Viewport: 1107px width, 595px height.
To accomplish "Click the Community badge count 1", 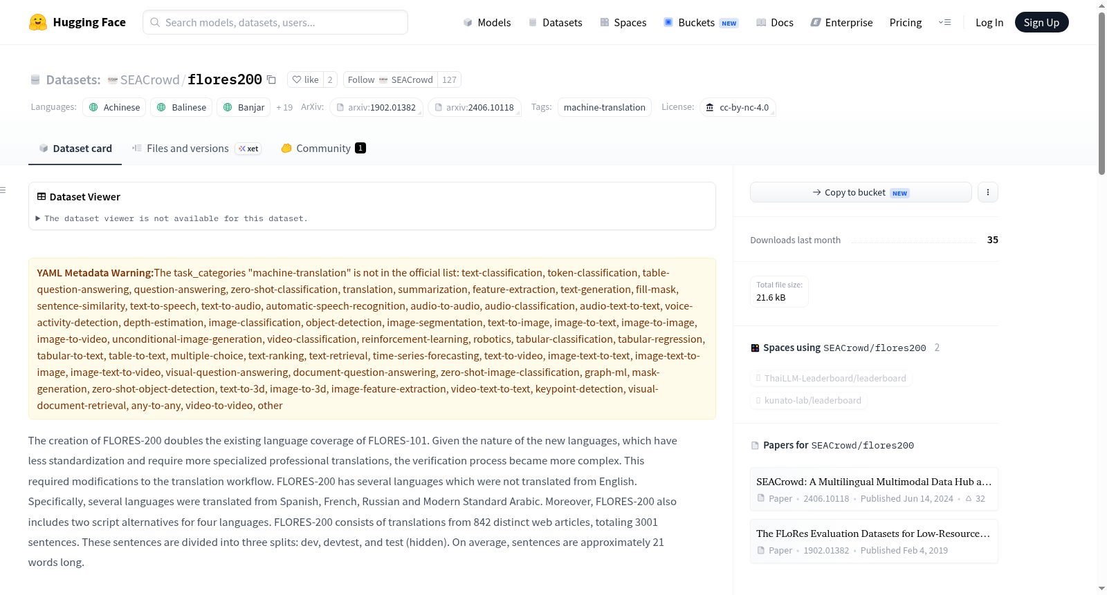I will coord(360,148).
